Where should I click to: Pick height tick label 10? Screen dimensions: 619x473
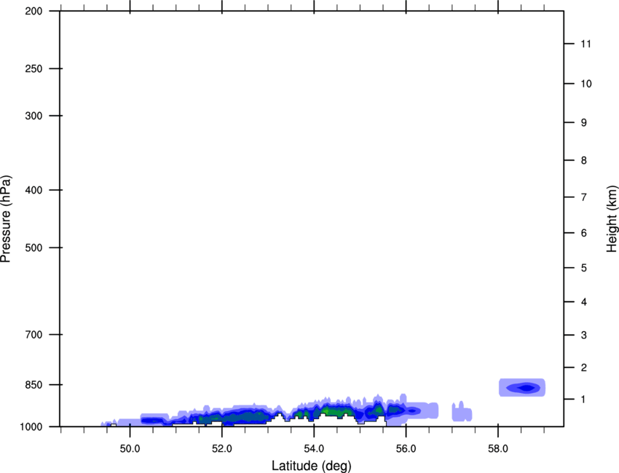pos(586,84)
